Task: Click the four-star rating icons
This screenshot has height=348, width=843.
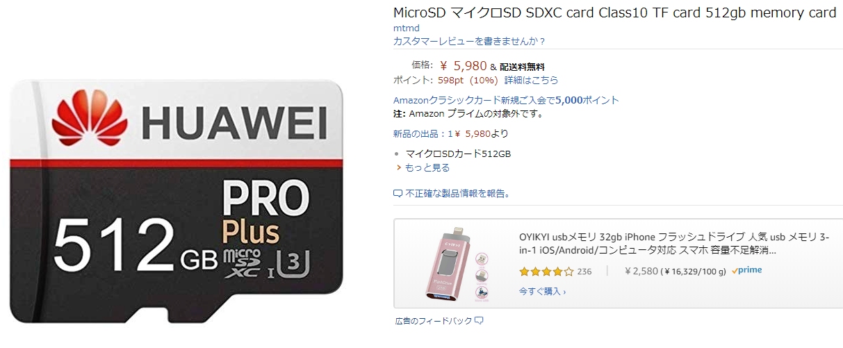Action: click(546, 271)
